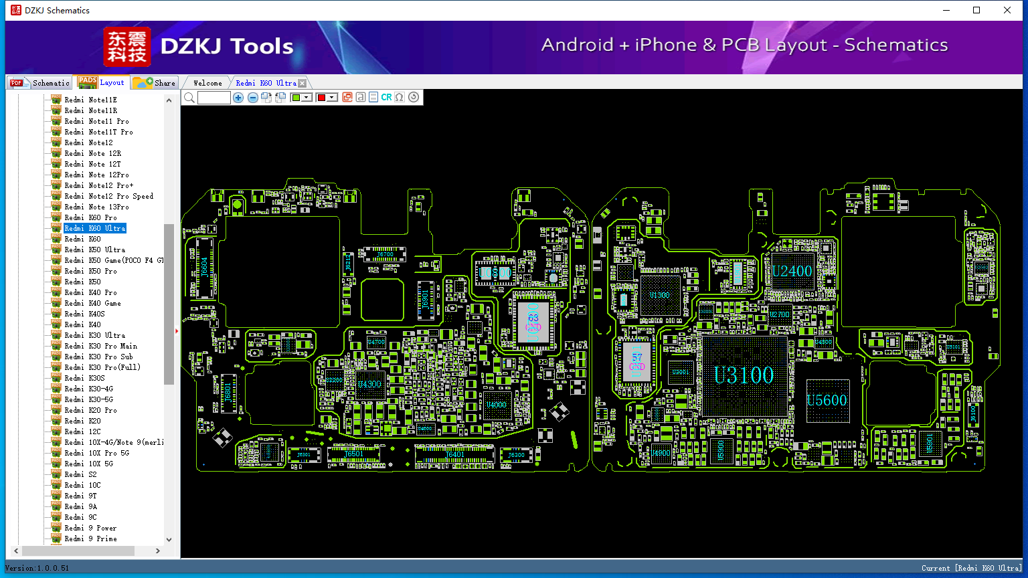Select Redmi Note11E in the tree
This screenshot has width=1028, height=578.
coord(90,100)
